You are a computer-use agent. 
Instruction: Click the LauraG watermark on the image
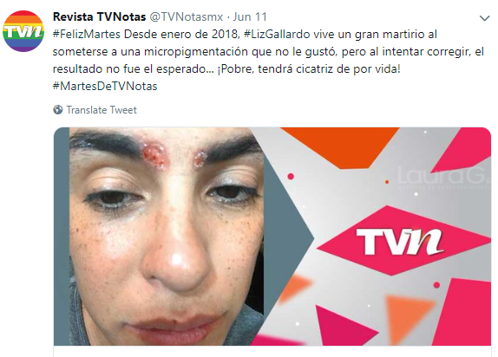point(443,178)
